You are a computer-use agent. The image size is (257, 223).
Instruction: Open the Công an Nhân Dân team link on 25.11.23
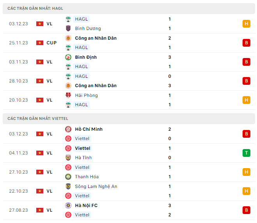click(96, 38)
